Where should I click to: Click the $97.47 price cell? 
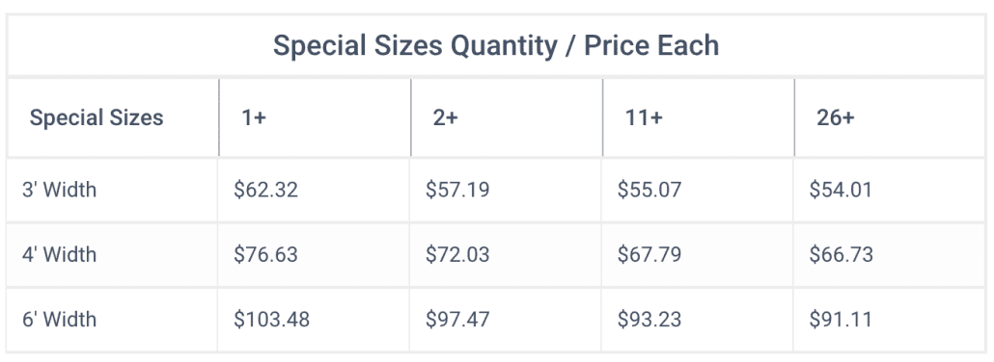tap(457, 319)
